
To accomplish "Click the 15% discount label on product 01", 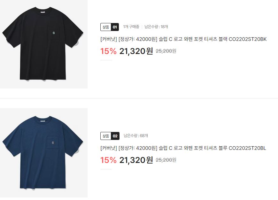I will 108,51.
